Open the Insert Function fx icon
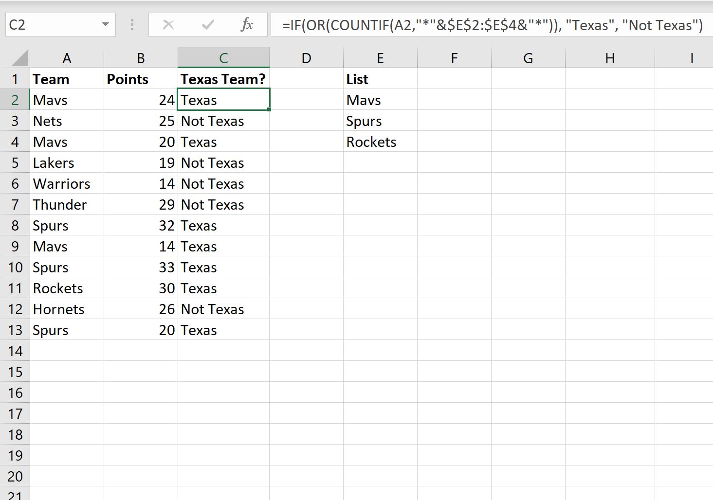This screenshot has height=500, width=713. (247, 25)
